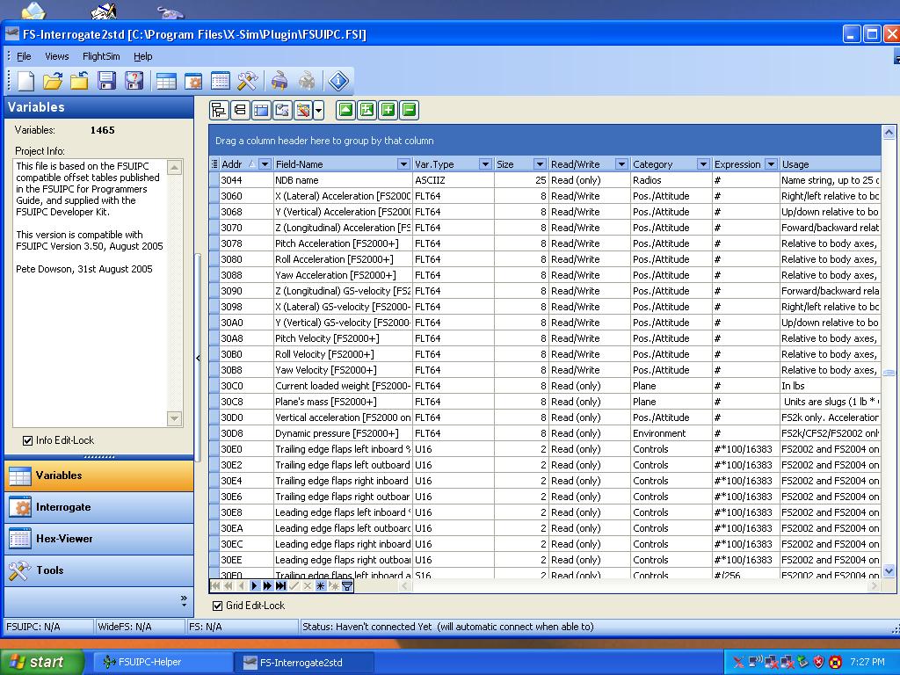Click the 'Dynamic pressure [FS2000+]' cell

click(343, 433)
